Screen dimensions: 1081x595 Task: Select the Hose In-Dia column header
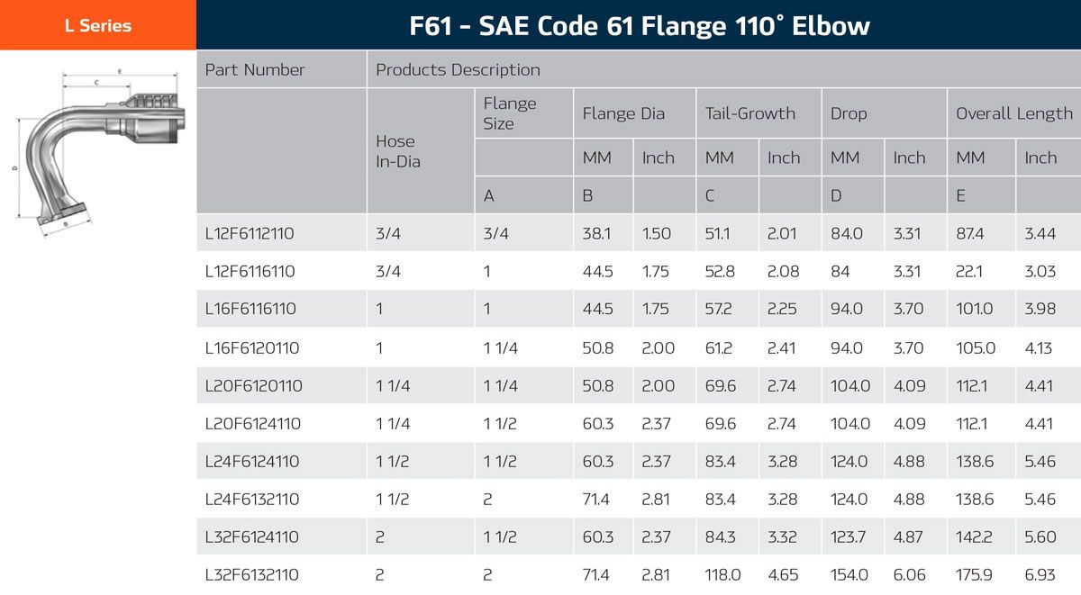(x=397, y=151)
